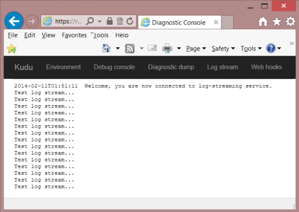This screenshot has width=299, height=212.
Task: Open the View menu
Action: tap(48, 35)
